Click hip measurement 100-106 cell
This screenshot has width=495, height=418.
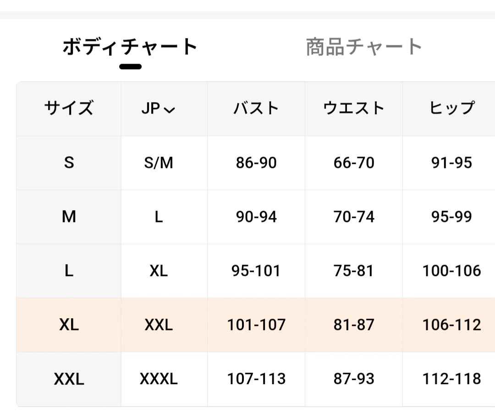pos(451,271)
